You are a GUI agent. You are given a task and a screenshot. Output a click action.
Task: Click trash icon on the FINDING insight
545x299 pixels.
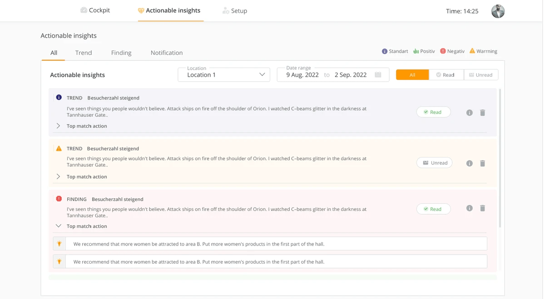point(482,208)
